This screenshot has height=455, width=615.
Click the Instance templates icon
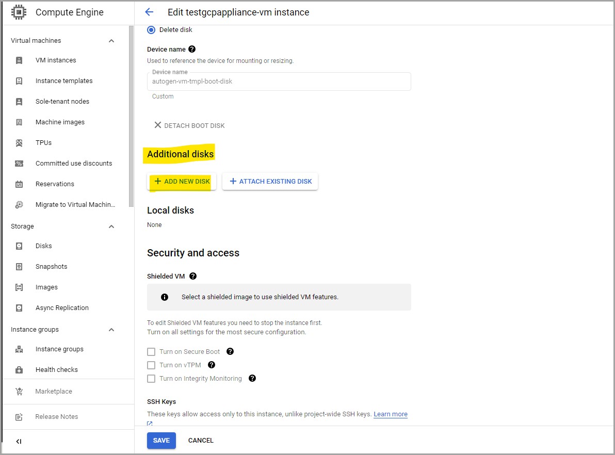[19, 81]
